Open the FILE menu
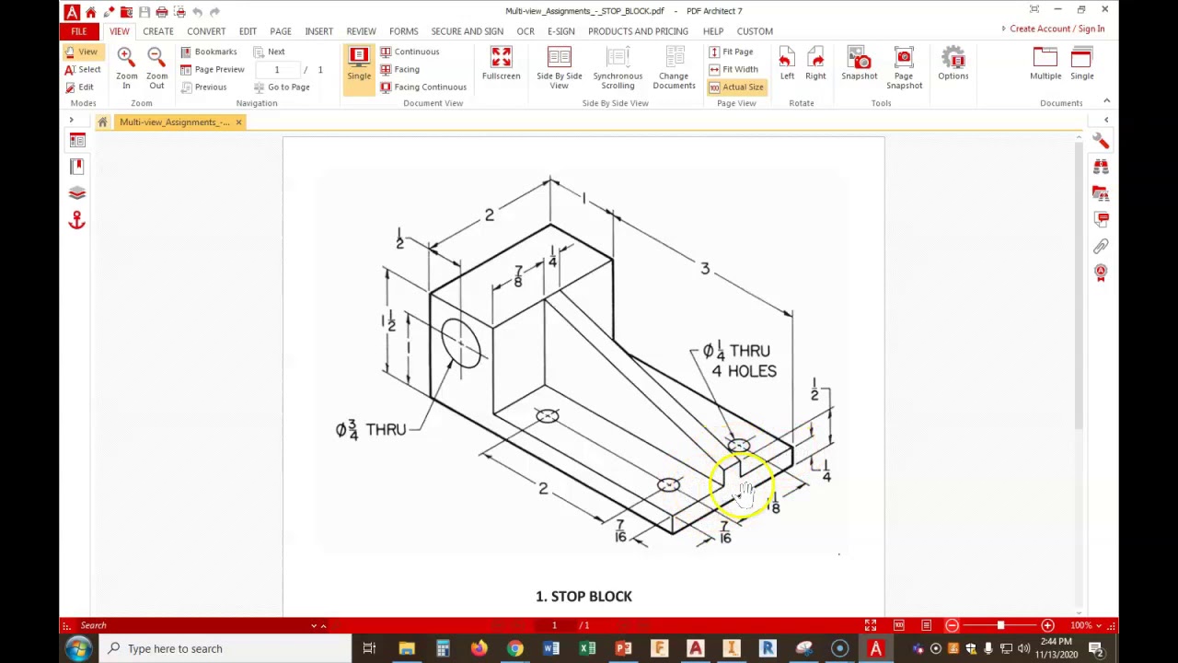The image size is (1178, 663). pos(79,31)
